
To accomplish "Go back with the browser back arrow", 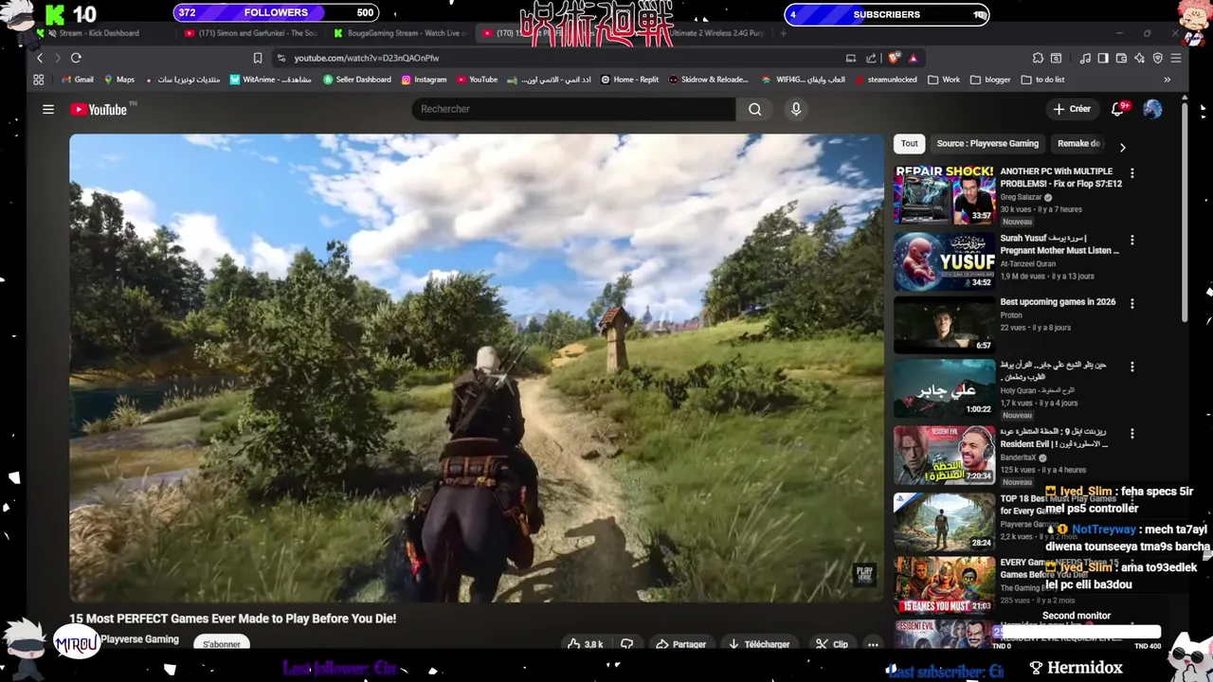I will pos(39,58).
